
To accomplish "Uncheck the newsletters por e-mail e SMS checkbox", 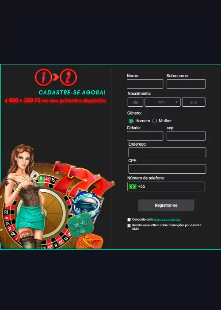I will tap(129, 225).
